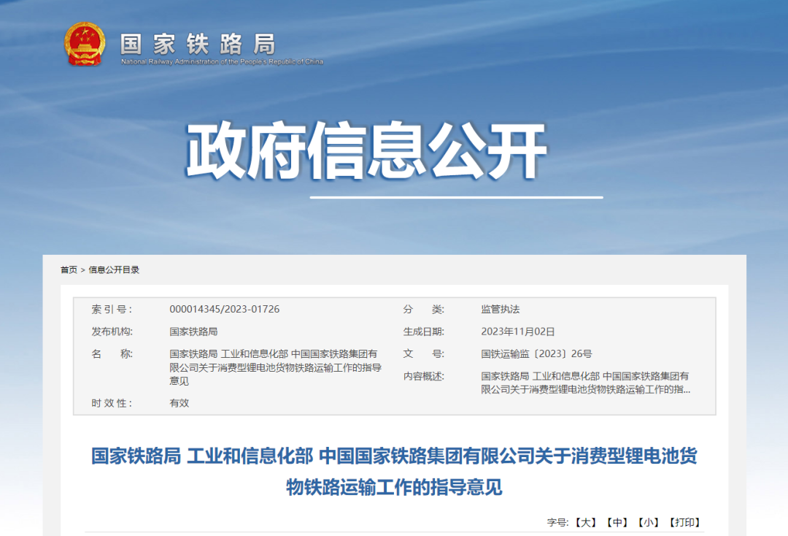Image resolution: width=788 pixels, height=536 pixels.
Task: Set font size to 小
Action: (649, 522)
